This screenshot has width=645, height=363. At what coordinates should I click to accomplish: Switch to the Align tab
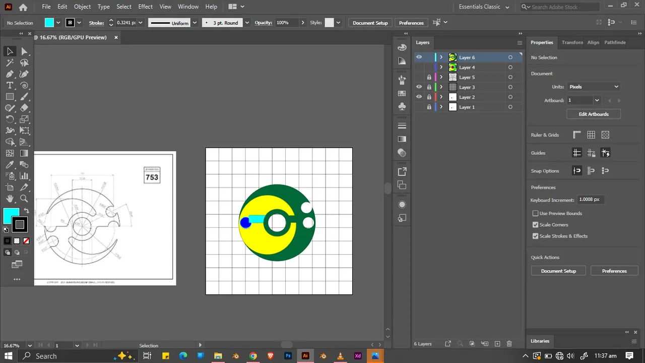593,42
